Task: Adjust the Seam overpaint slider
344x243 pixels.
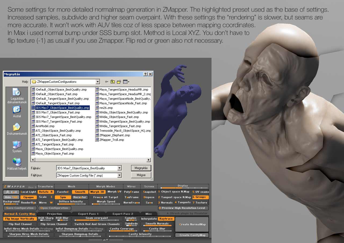Action: click(97, 219)
